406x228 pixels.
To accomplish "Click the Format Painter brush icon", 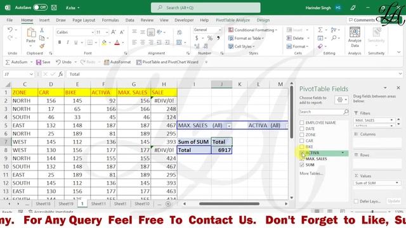I will point(42,46).
